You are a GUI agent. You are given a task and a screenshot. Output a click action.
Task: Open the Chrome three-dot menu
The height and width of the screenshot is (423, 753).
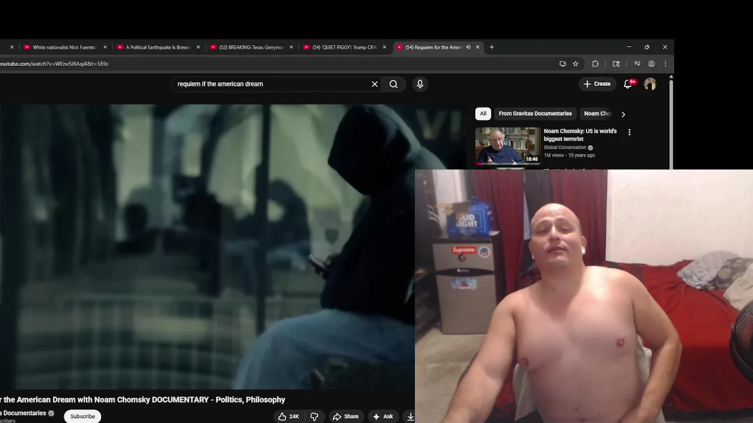coord(665,63)
